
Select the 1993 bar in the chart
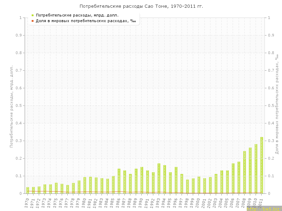159,178
